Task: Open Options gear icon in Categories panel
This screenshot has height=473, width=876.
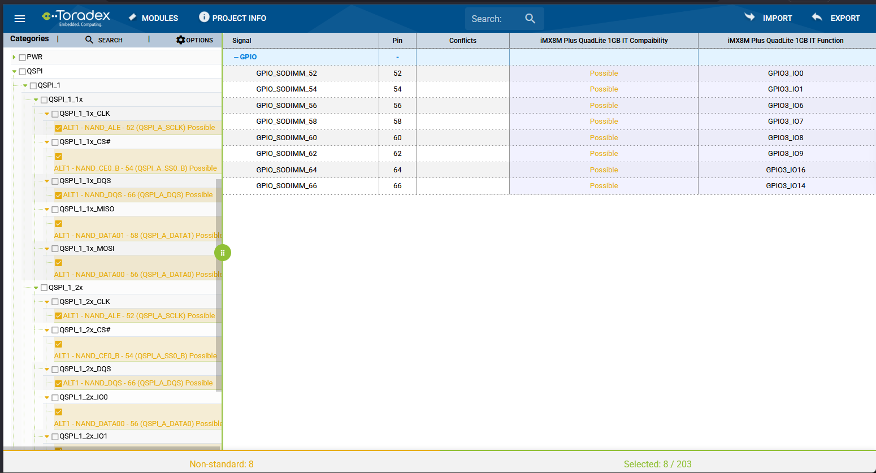Action: tap(180, 40)
